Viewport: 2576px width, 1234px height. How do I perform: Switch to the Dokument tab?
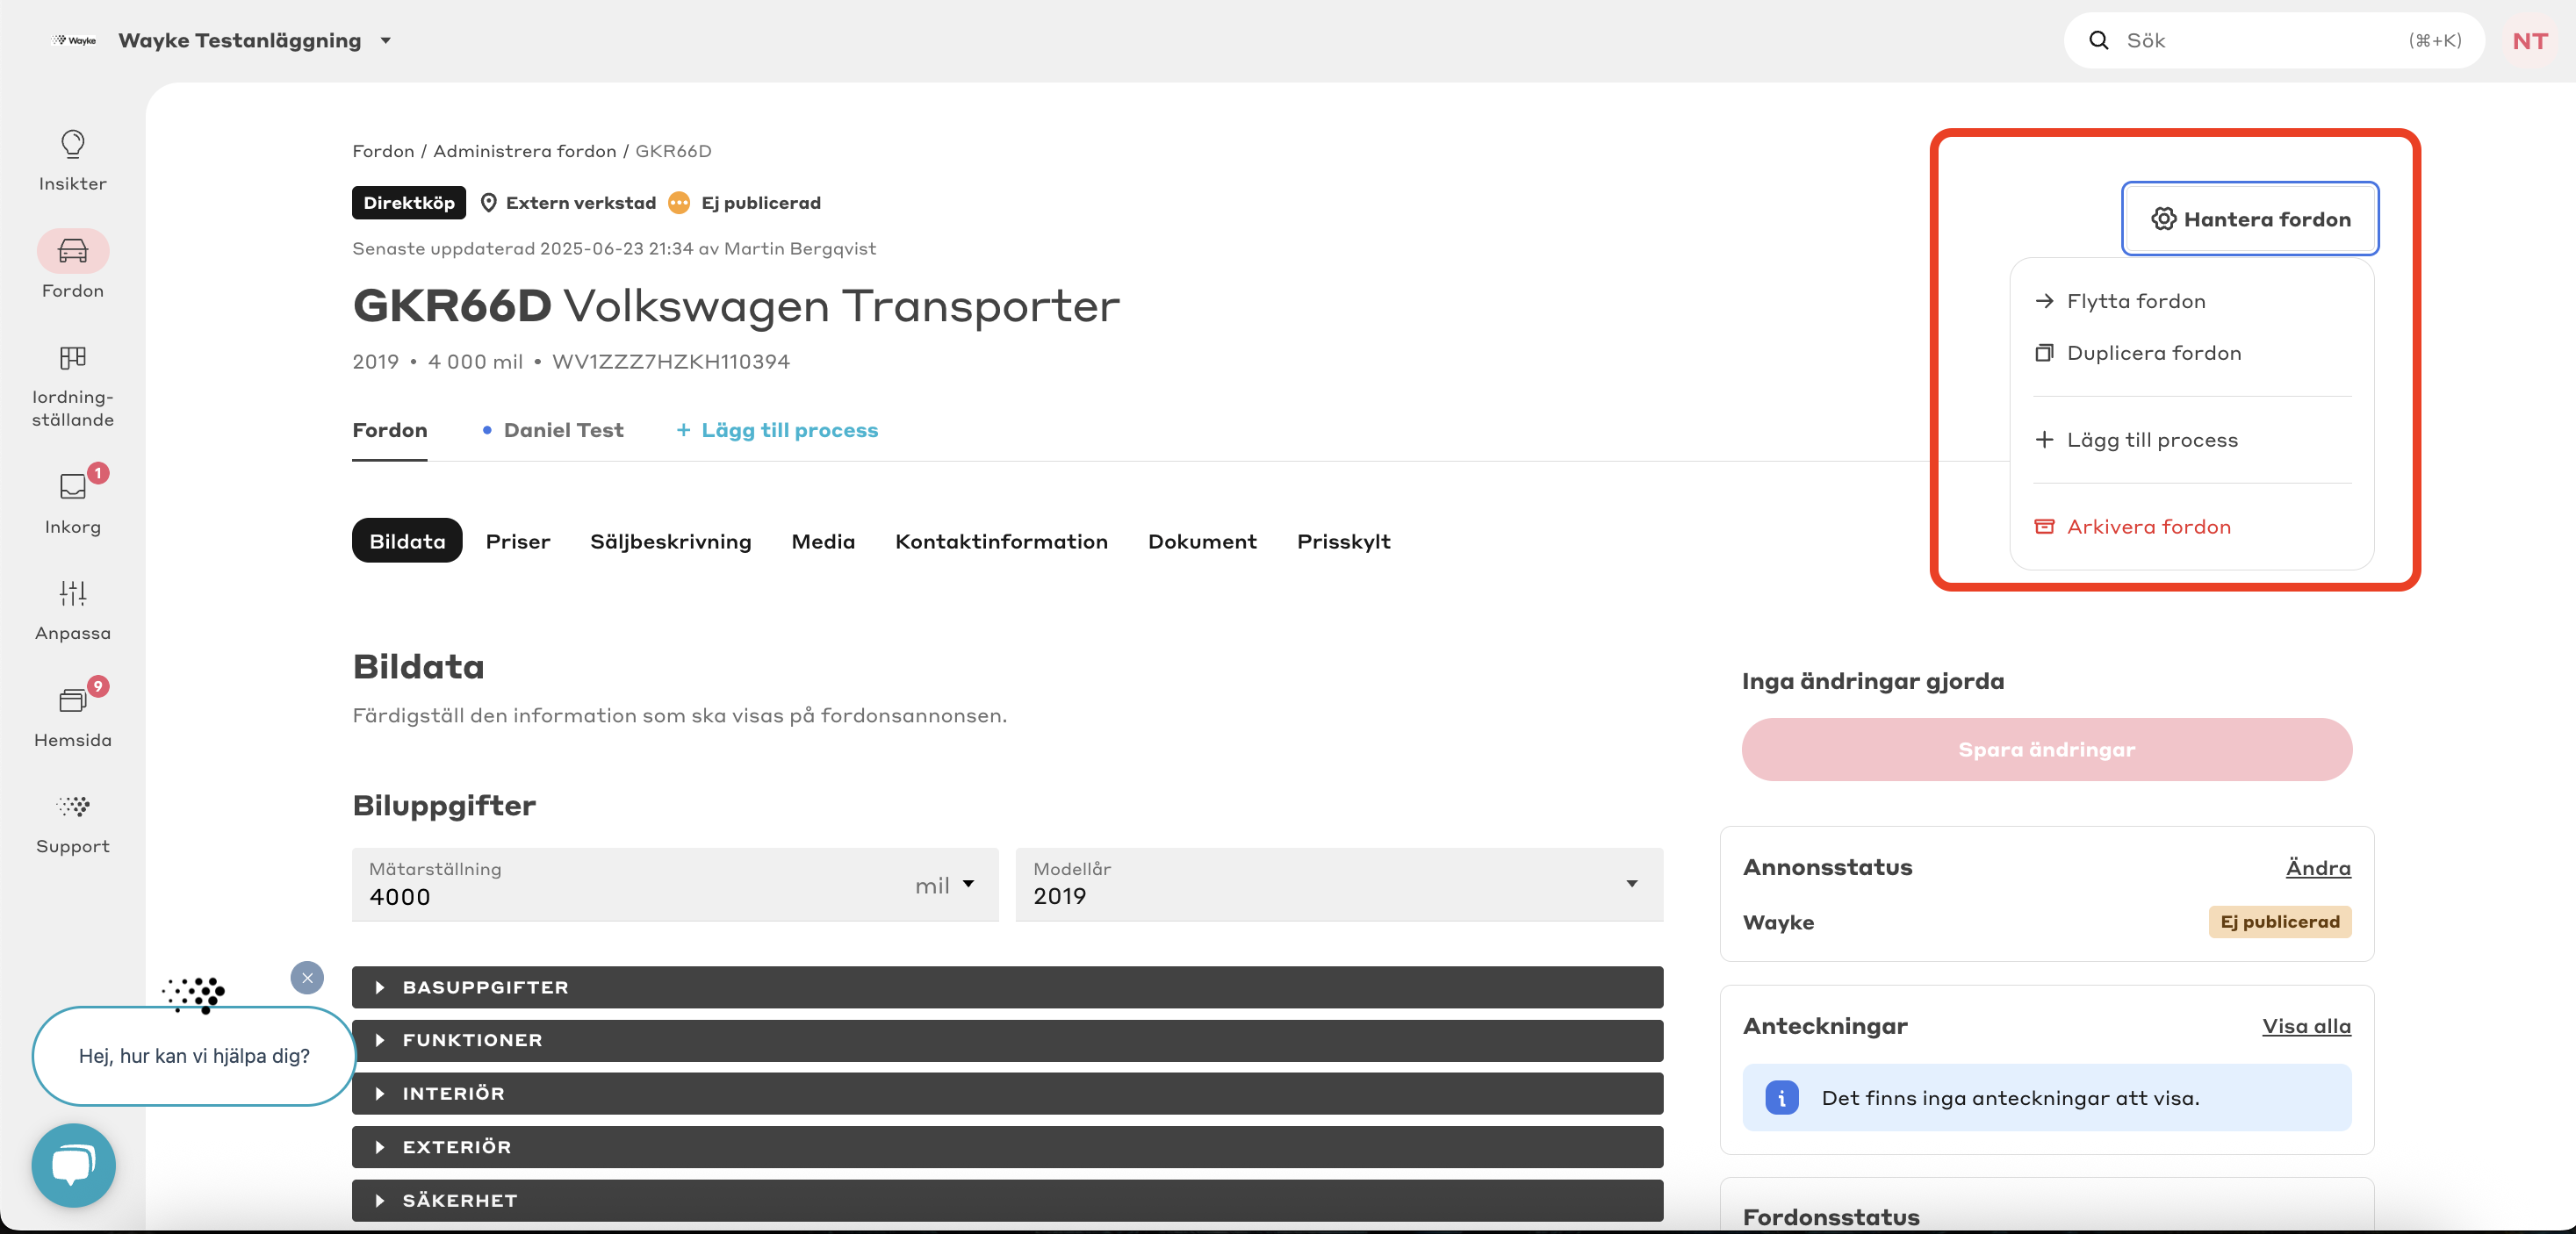pyautogui.click(x=1202, y=541)
